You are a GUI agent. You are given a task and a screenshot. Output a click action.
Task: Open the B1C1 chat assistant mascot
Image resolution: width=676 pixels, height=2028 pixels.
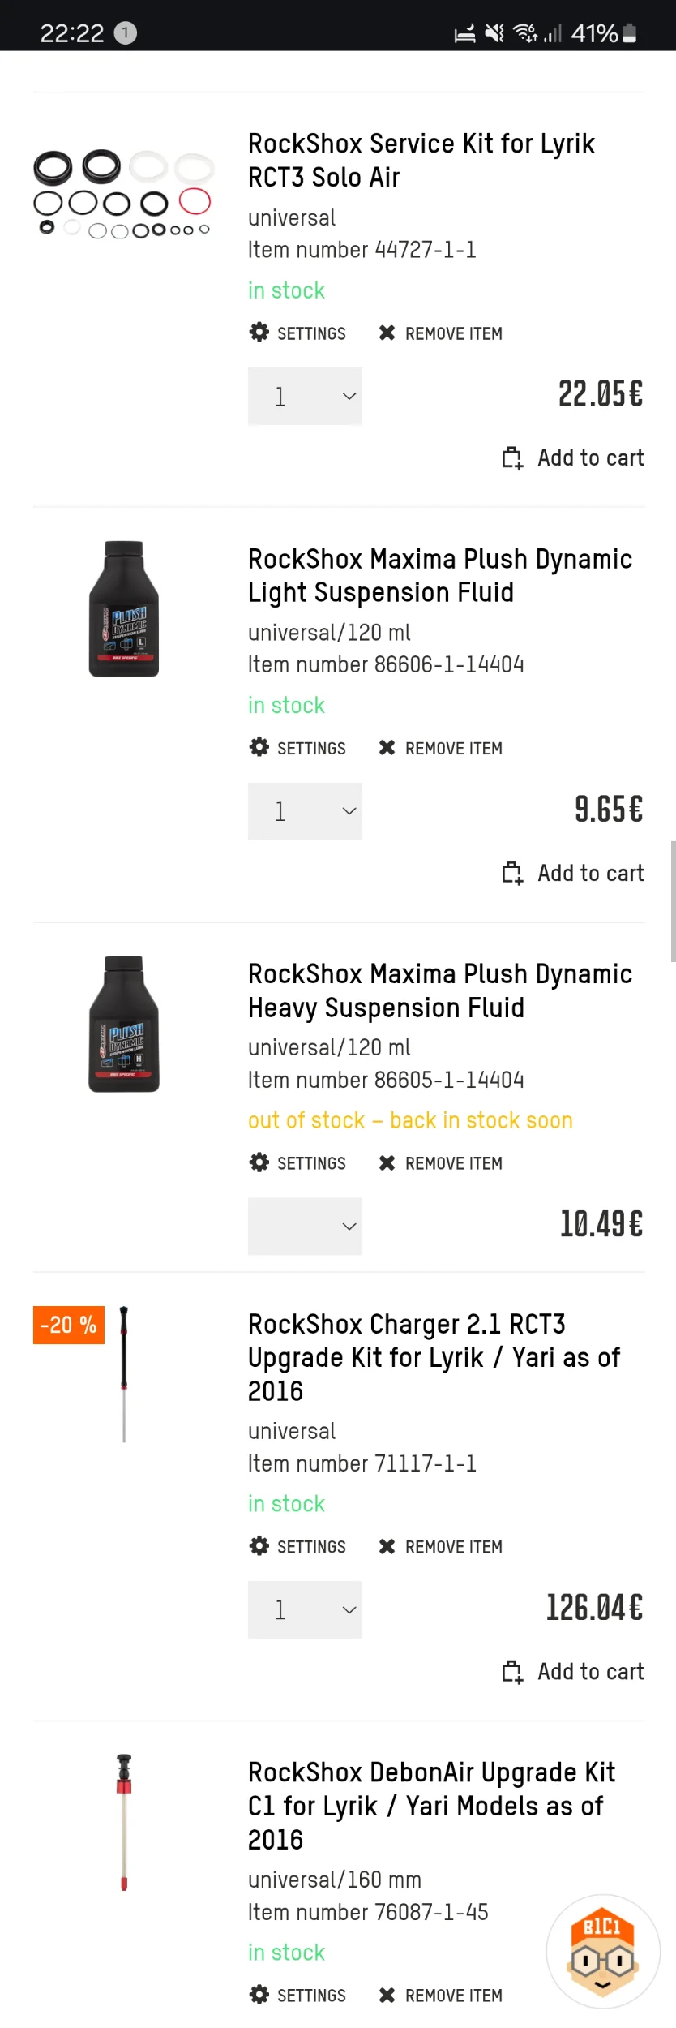pos(603,1951)
